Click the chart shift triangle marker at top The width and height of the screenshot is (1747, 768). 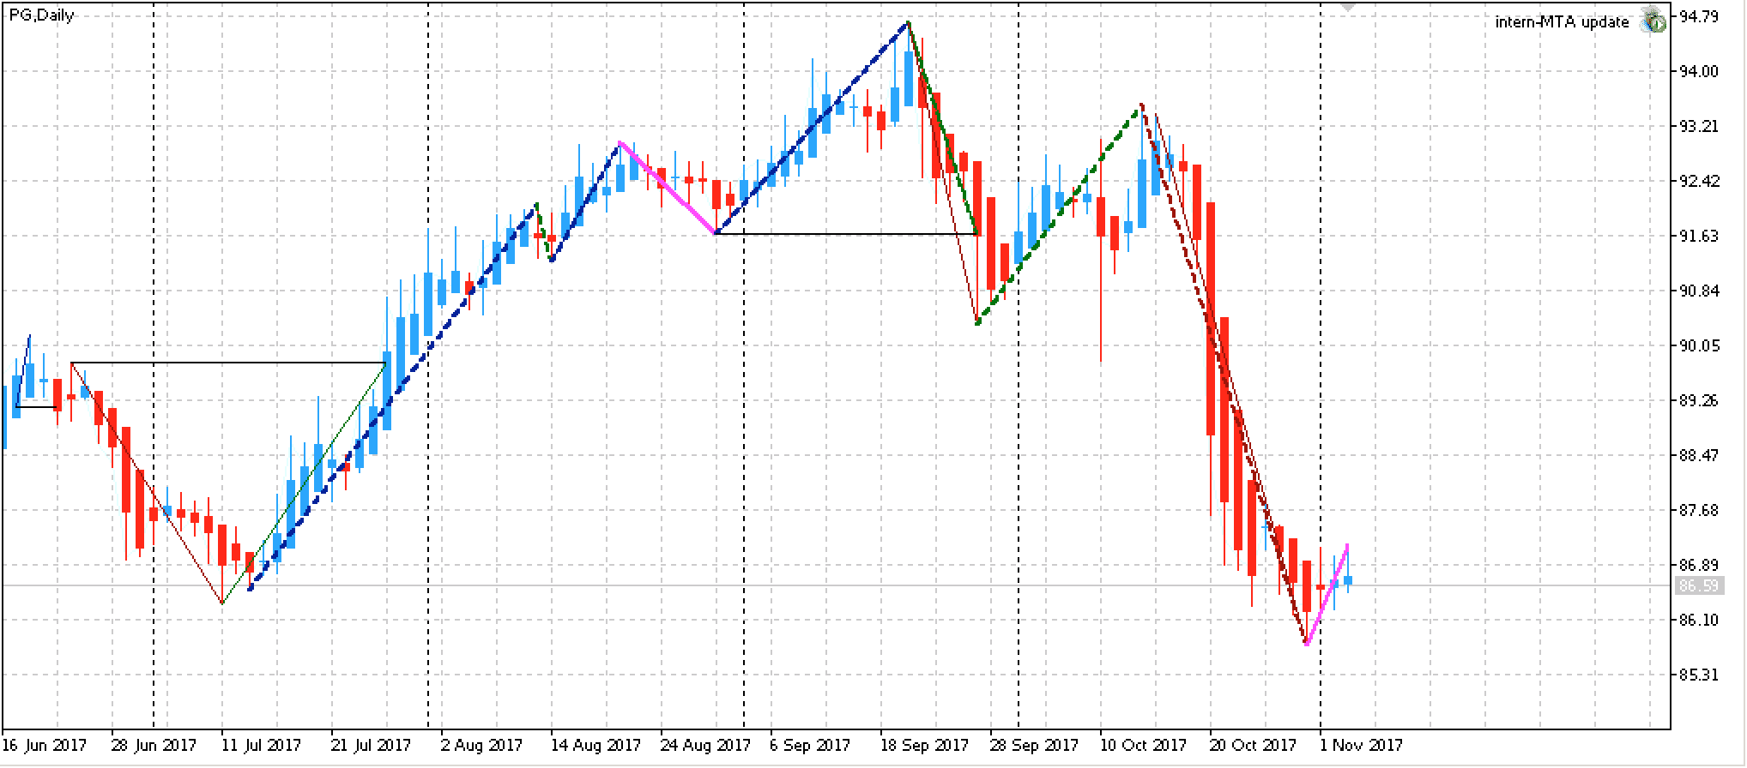click(x=1348, y=6)
